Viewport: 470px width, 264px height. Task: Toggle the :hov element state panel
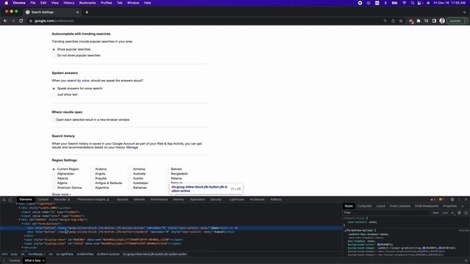435,213
